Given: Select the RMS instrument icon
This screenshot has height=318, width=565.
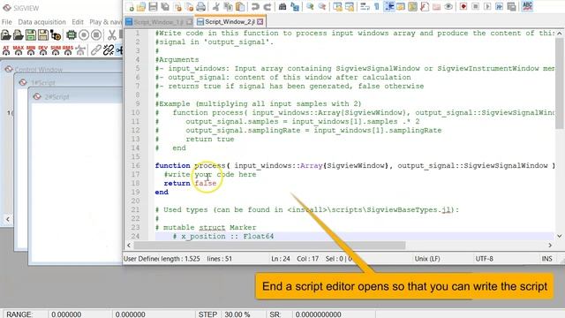Looking at the screenshot, I should (68, 50).
